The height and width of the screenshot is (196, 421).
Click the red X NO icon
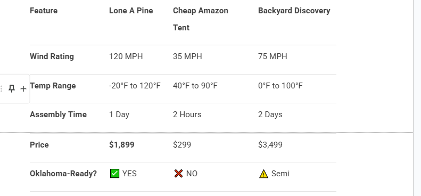[178, 174]
